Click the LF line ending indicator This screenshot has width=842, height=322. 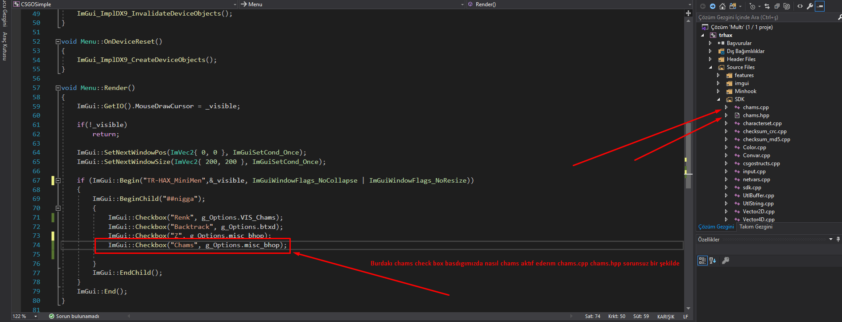685,317
